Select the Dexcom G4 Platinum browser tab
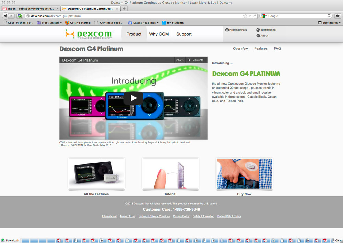Screen dimensions: 343x243 (90, 9)
